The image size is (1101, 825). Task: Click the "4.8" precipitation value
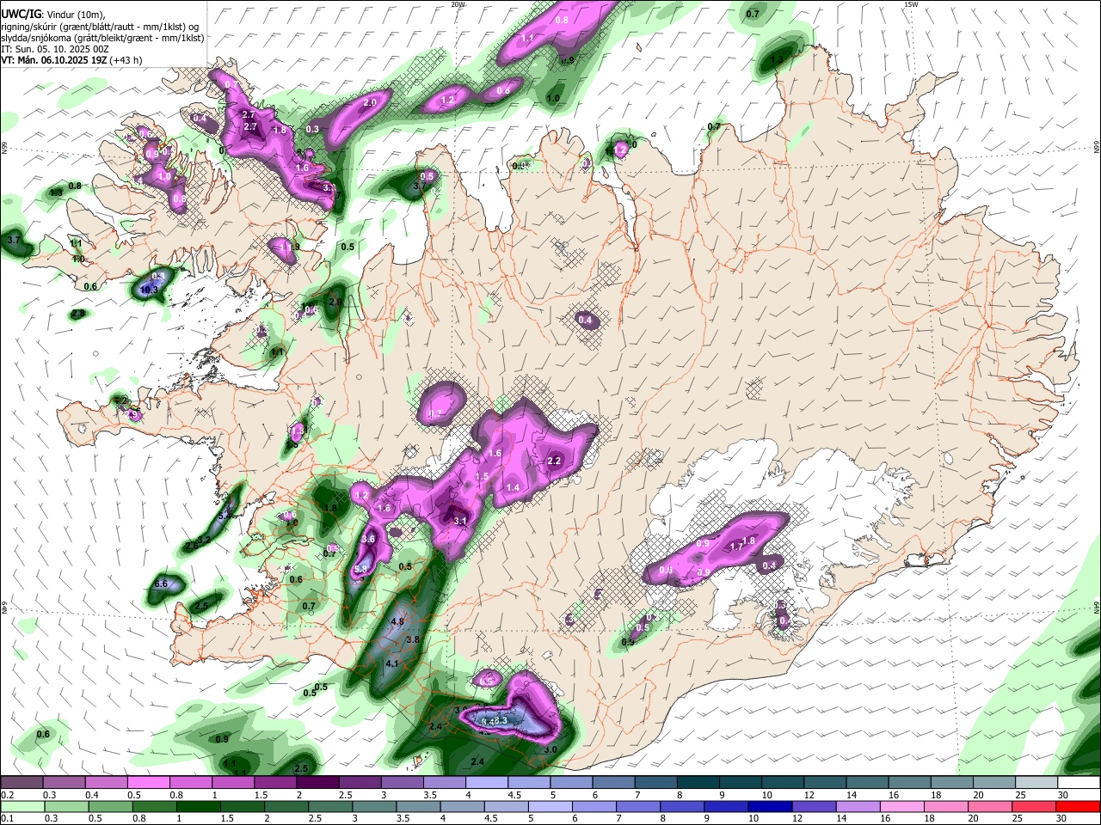click(397, 621)
